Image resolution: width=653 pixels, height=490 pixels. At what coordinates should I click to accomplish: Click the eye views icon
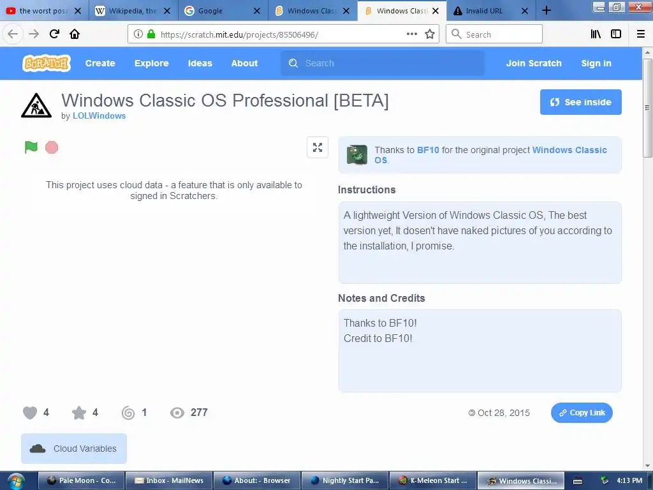point(177,413)
